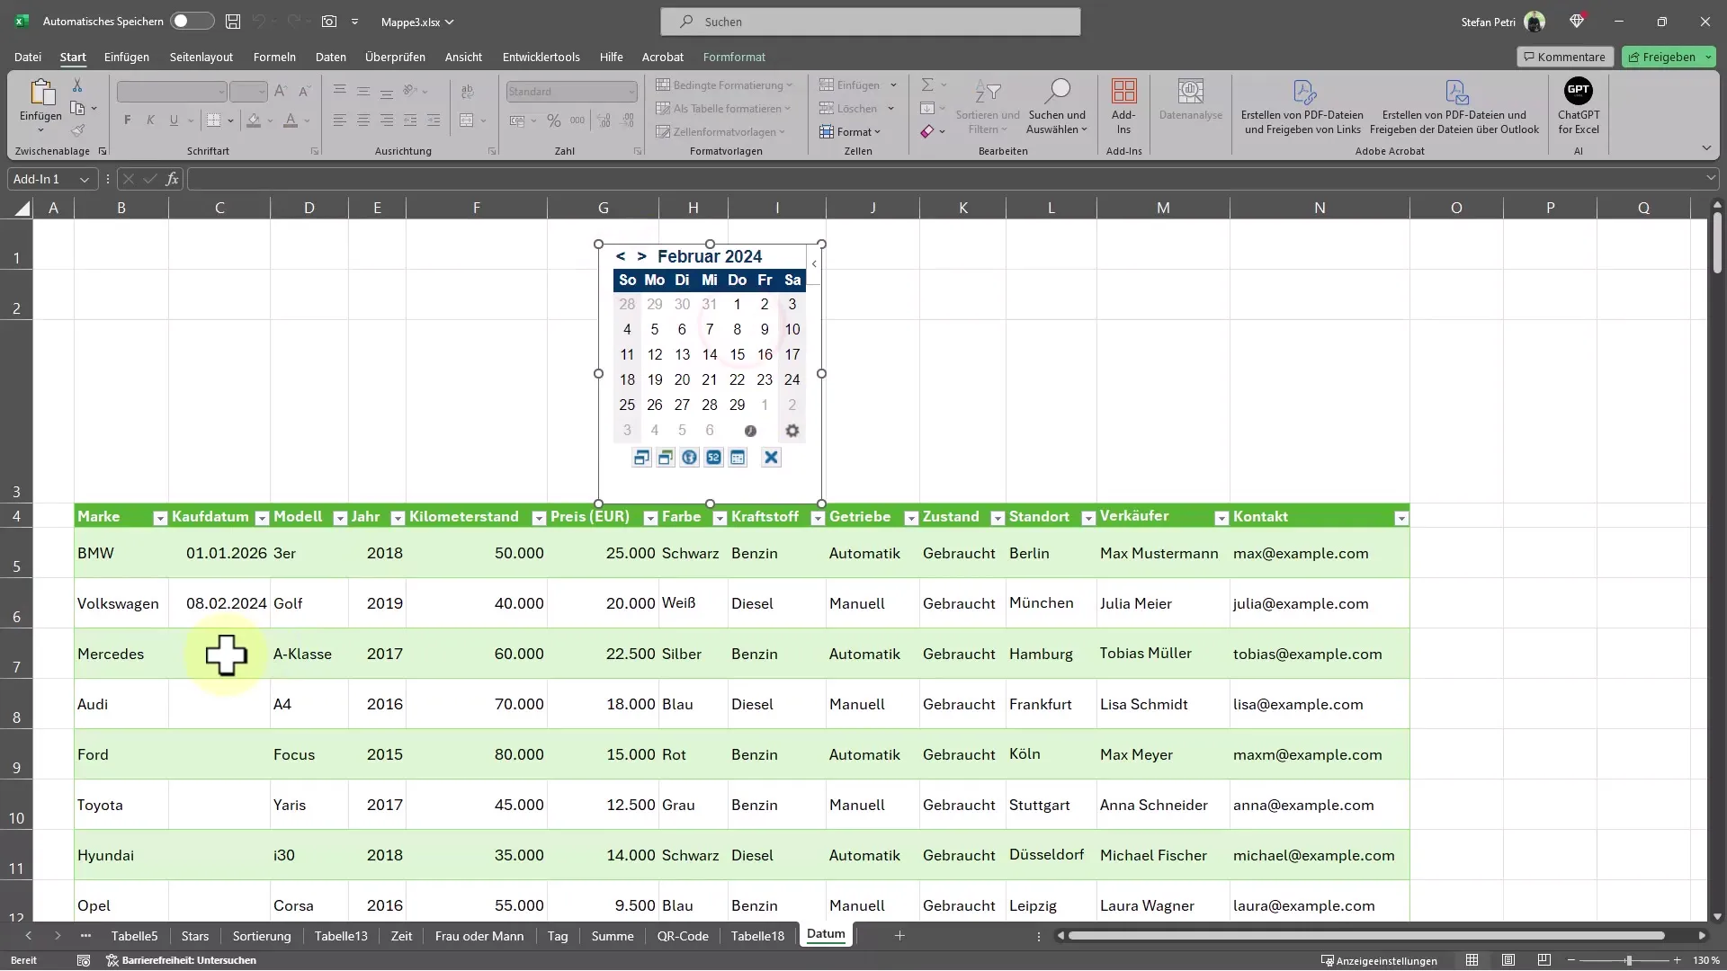Click the Name Box Add-In 1 field
1727x971 pixels.
pyautogui.click(x=49, y=178)
